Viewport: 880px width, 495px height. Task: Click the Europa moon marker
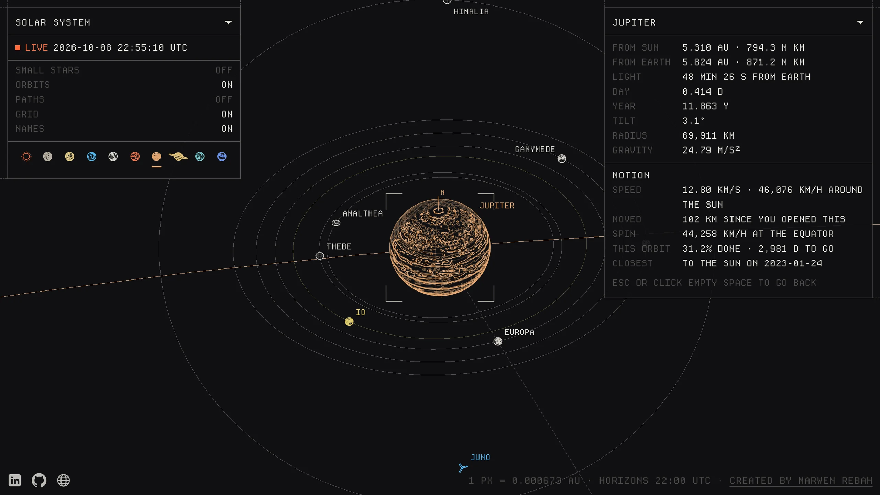(498, 341)
